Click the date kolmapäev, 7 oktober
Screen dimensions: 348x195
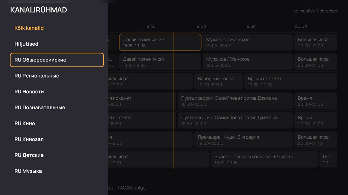(316, 11)
